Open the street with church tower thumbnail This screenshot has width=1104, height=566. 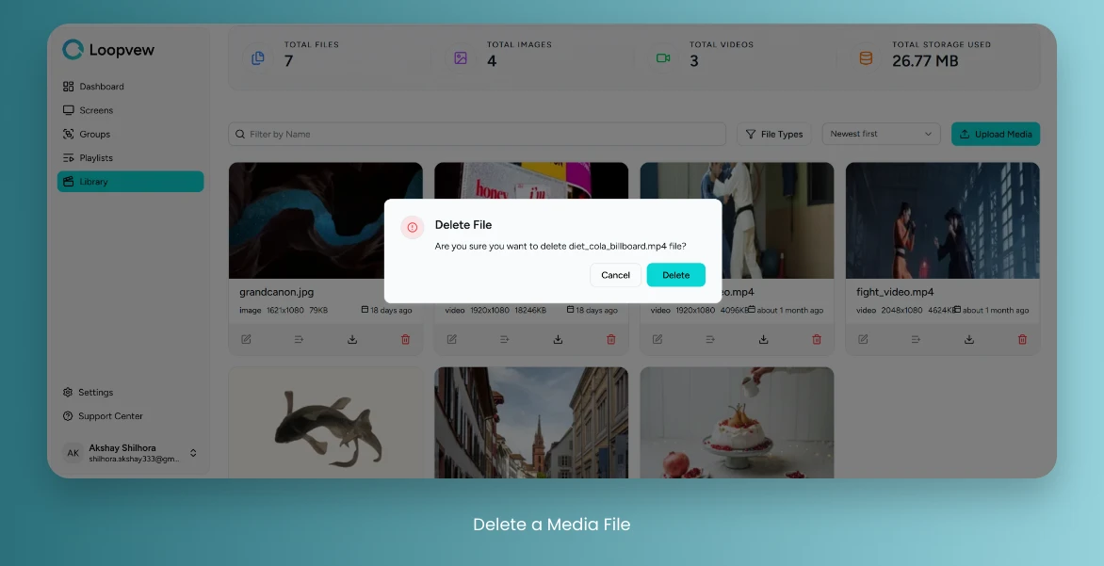pos(531,423)
